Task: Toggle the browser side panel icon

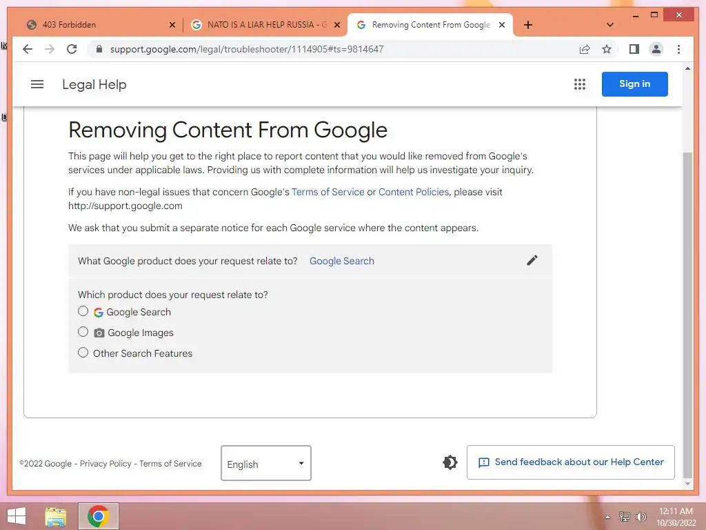Action: (x=634, y=49)
